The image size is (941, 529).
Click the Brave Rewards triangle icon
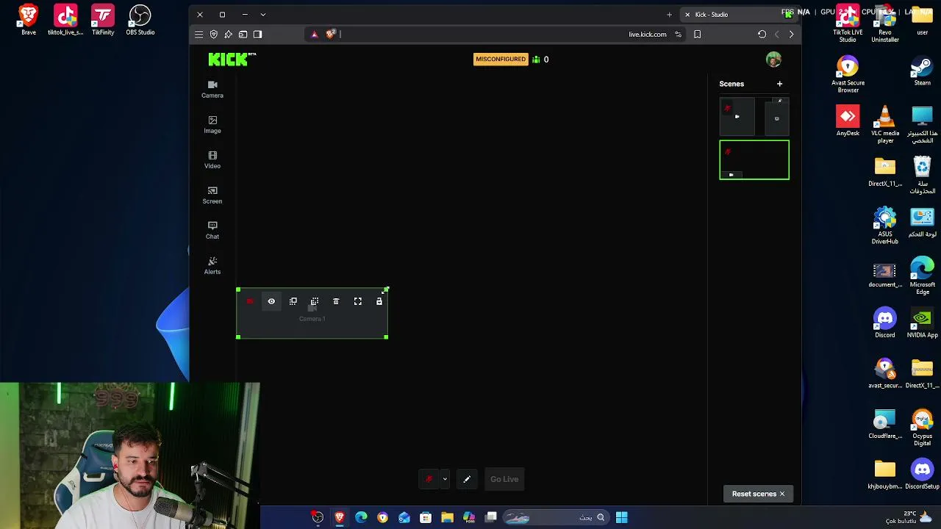[x=315, y=34]
